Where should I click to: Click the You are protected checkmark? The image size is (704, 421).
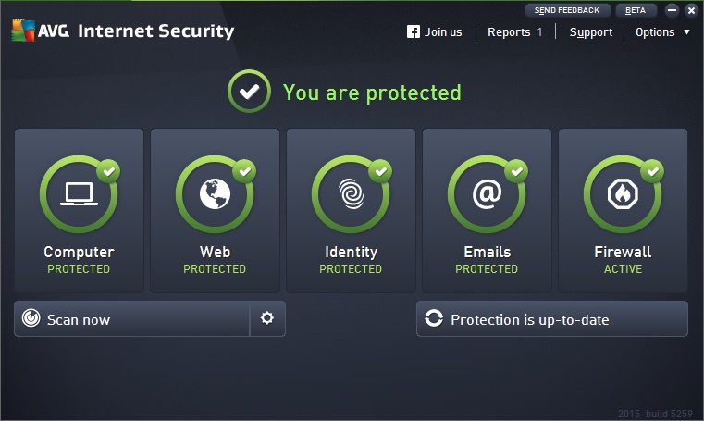pos(248,93)
